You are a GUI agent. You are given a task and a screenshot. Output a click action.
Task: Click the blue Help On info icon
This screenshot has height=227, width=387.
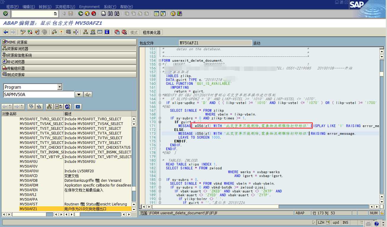tap(107, 32)
